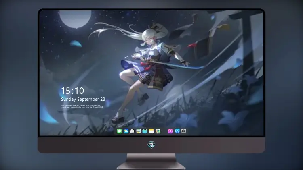The height and width of the screenshot is (170, 303).
Task: Open the Weather app in dock
Action: pyautogui.click(x=126, y=131)
